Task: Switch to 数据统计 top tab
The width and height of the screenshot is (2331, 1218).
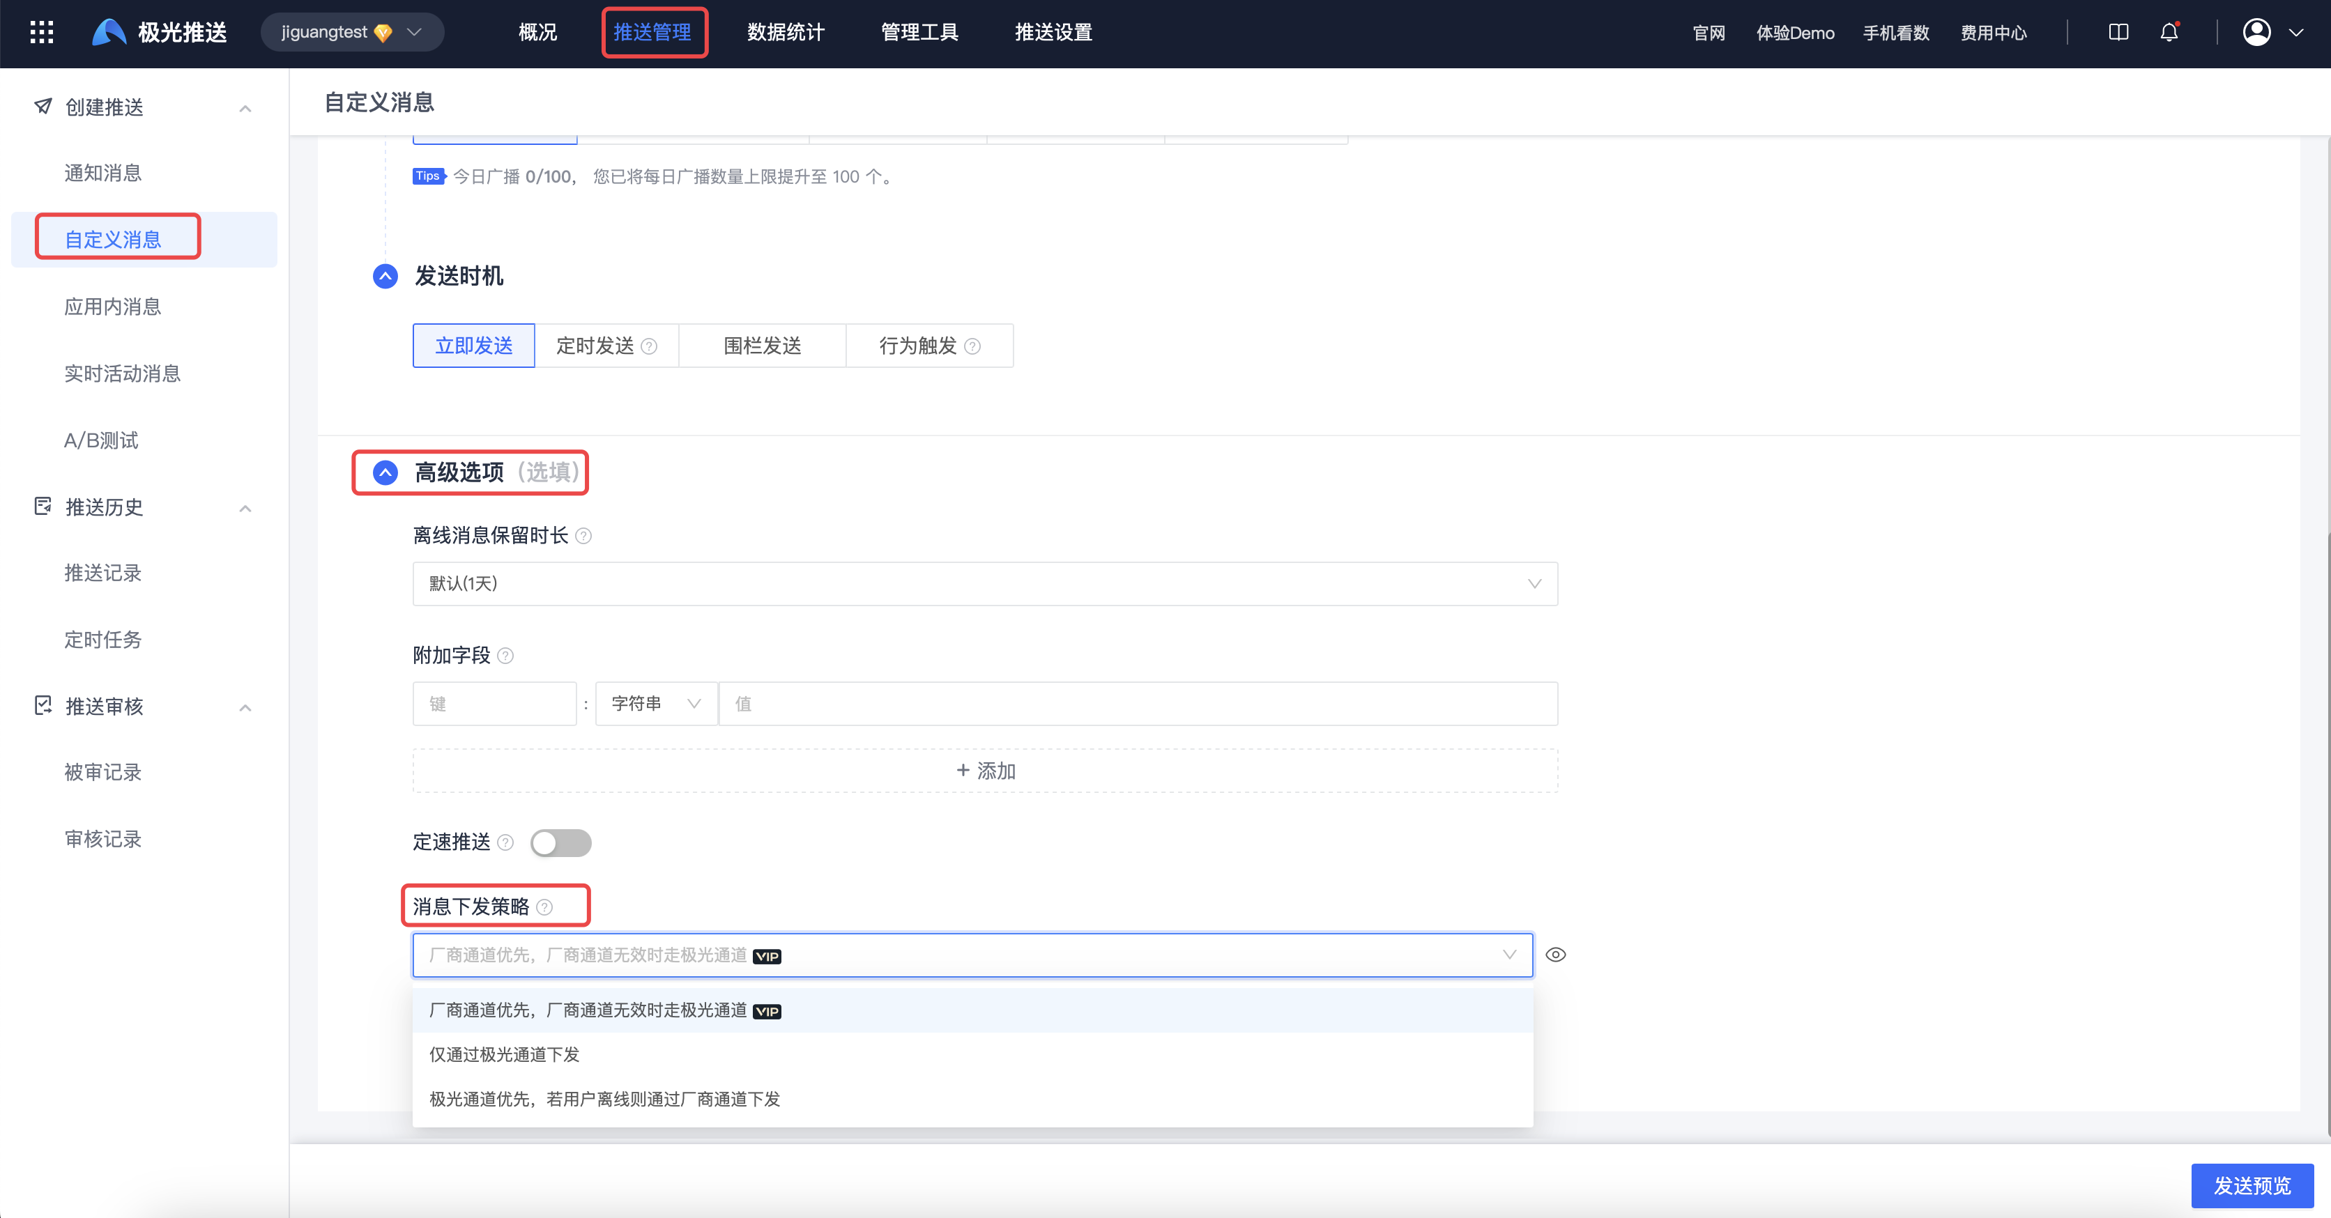Action: pos(786,33)
